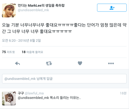Click the reply input field to undissembled_mk
This screenshot has height=109, width=129.
coord(64,79)
